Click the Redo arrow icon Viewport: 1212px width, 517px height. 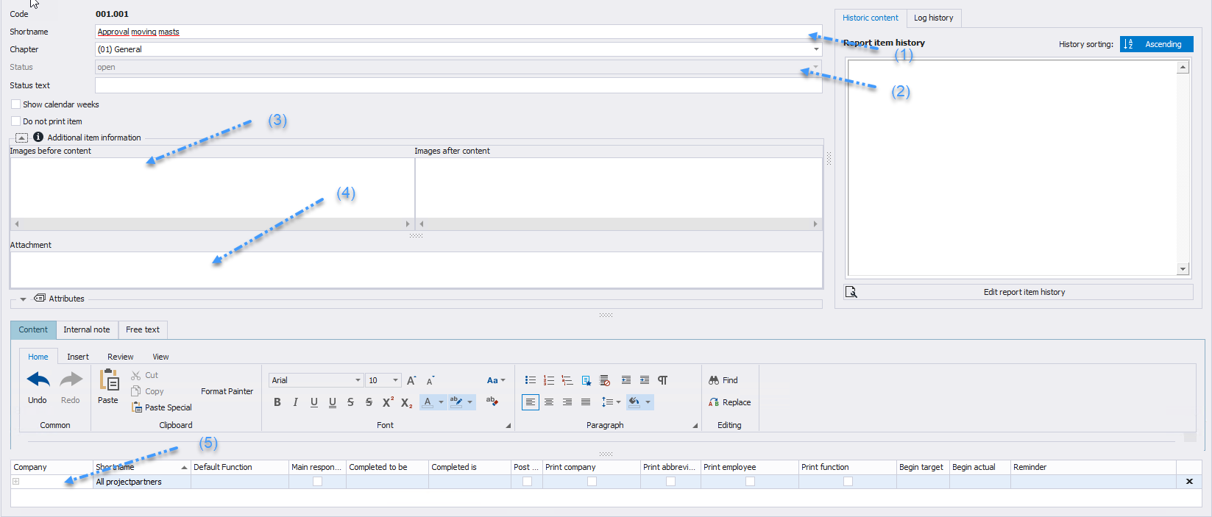(x=71, y=379)
